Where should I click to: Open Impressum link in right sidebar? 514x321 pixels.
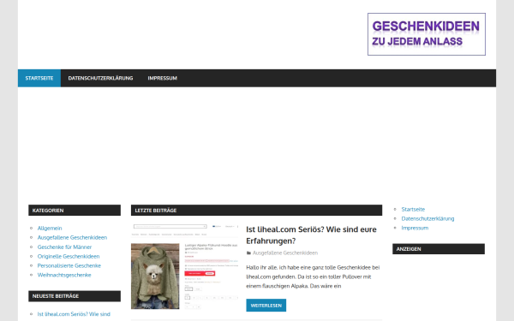point(415,228)
